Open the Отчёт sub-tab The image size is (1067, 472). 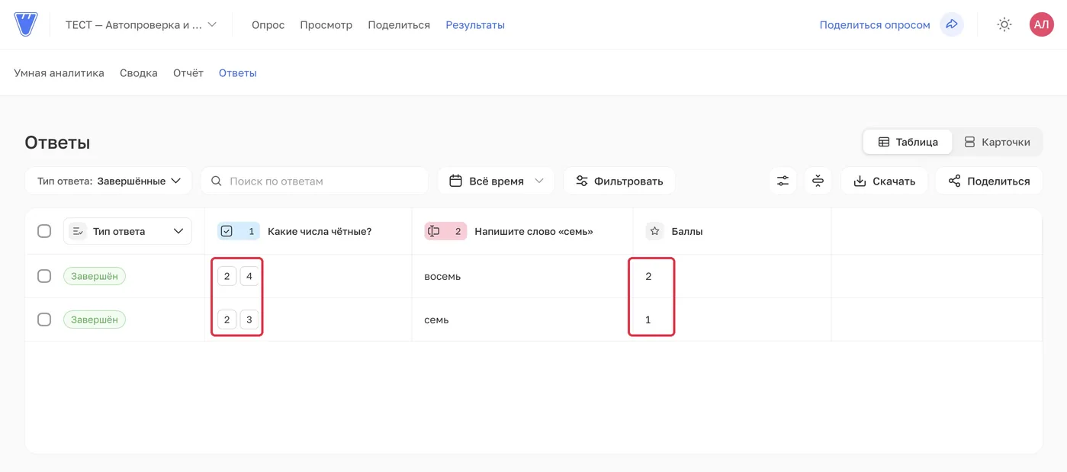[x=188, y=73]
